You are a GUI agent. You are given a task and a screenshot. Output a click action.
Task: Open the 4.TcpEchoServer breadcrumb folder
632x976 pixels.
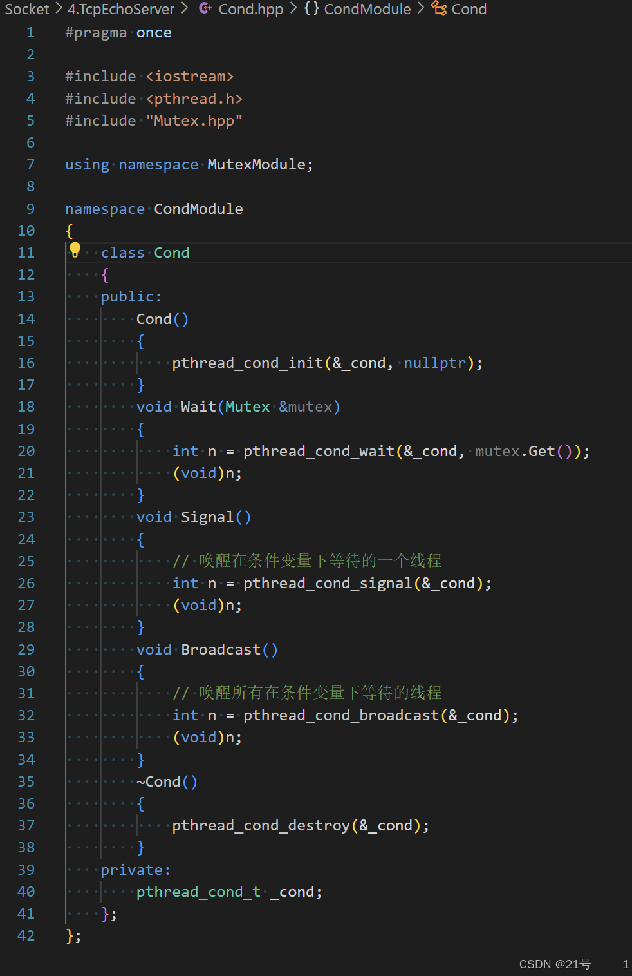[x=121, y=9]
